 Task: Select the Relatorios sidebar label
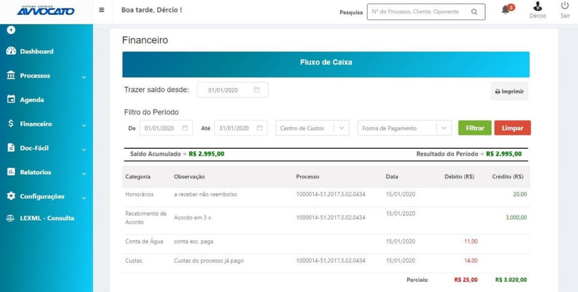coord(35,172)
